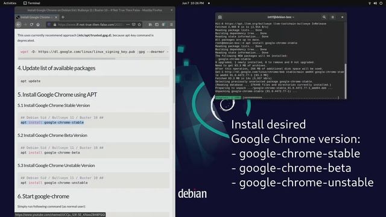
Task: Open terminal hamburger menu
Action: pyautogui.click(x=332, y=17)
